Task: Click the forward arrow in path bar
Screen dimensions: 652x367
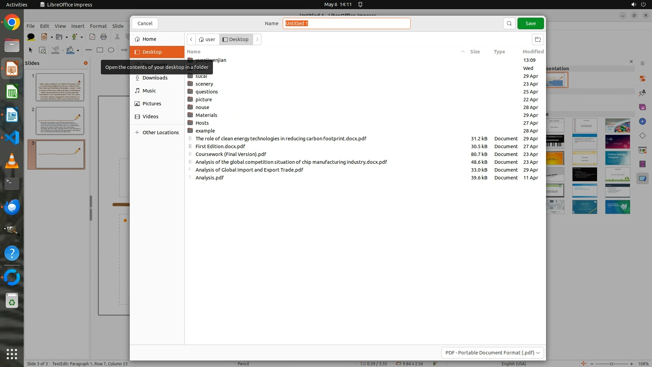Action: (x=257, y=39)
